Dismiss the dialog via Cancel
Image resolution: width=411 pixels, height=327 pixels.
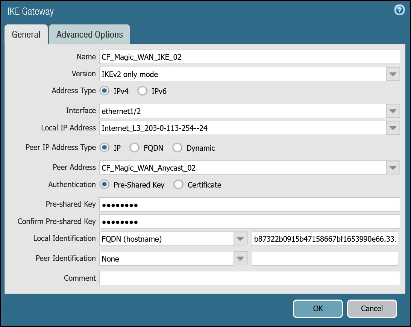tap(372, 309)
